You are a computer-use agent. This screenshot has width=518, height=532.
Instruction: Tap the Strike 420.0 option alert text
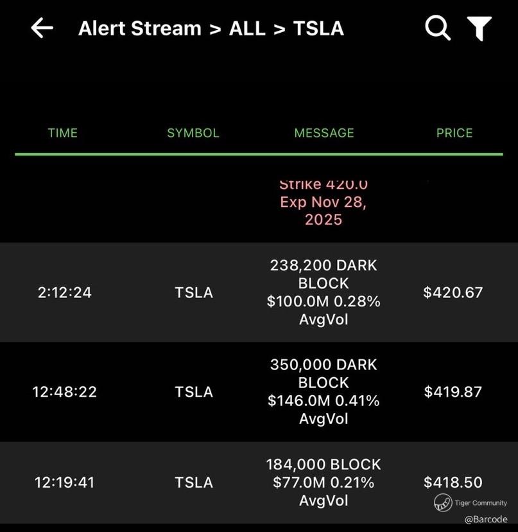point(324,202)
